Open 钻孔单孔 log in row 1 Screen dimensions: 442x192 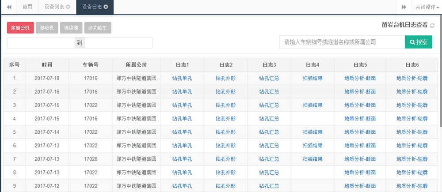[x=182, y=79]
